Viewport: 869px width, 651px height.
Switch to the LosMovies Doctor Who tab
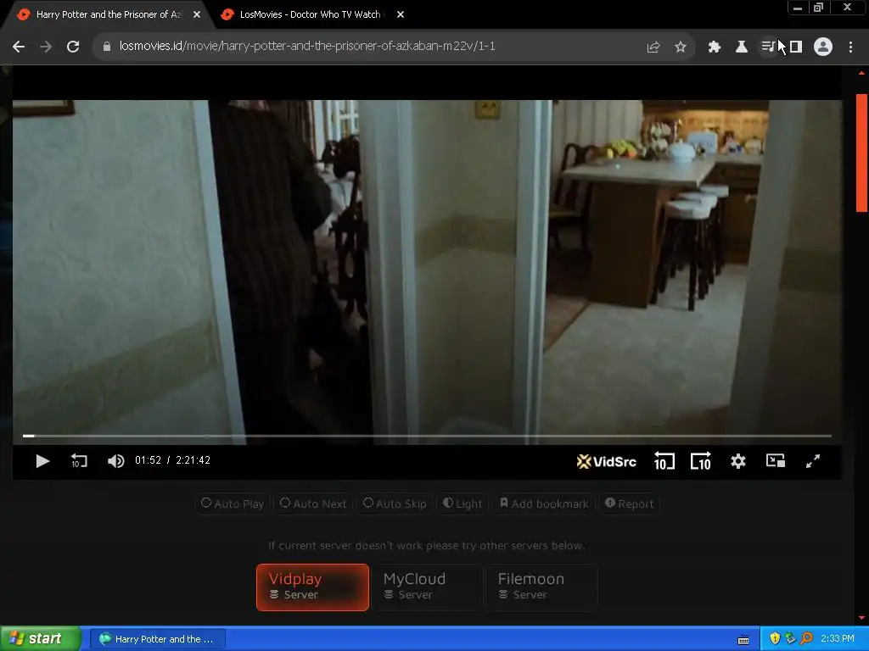coord(309,14)
